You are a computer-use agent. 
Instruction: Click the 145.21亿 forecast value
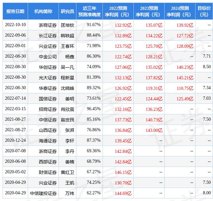185,78
